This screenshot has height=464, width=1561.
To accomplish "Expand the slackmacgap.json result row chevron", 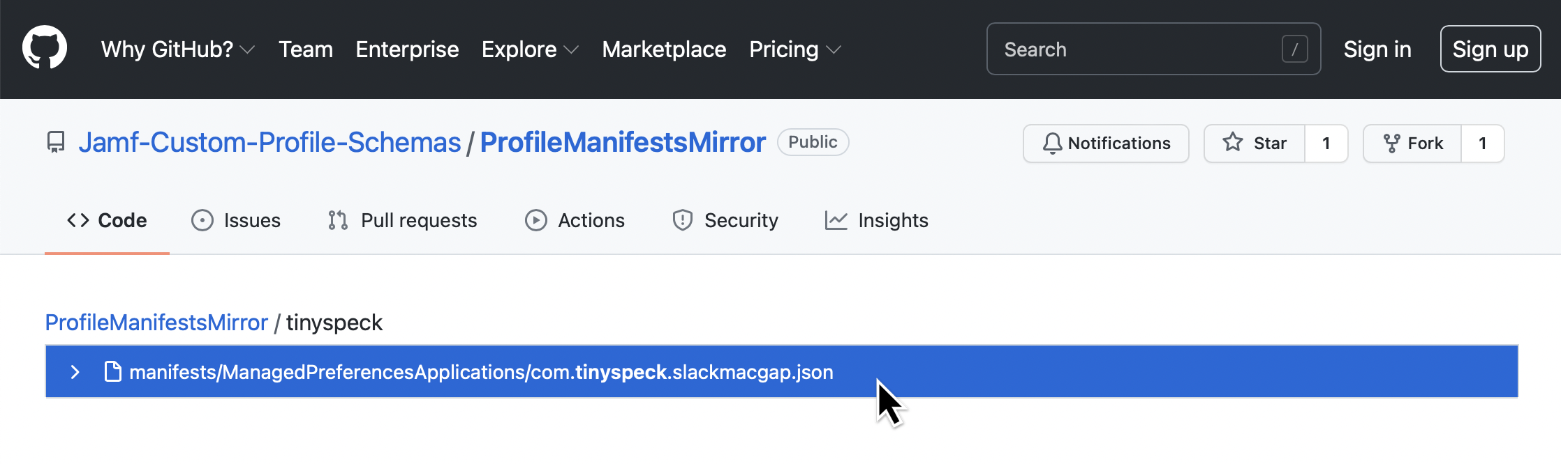I will click(x=75, y=372).
